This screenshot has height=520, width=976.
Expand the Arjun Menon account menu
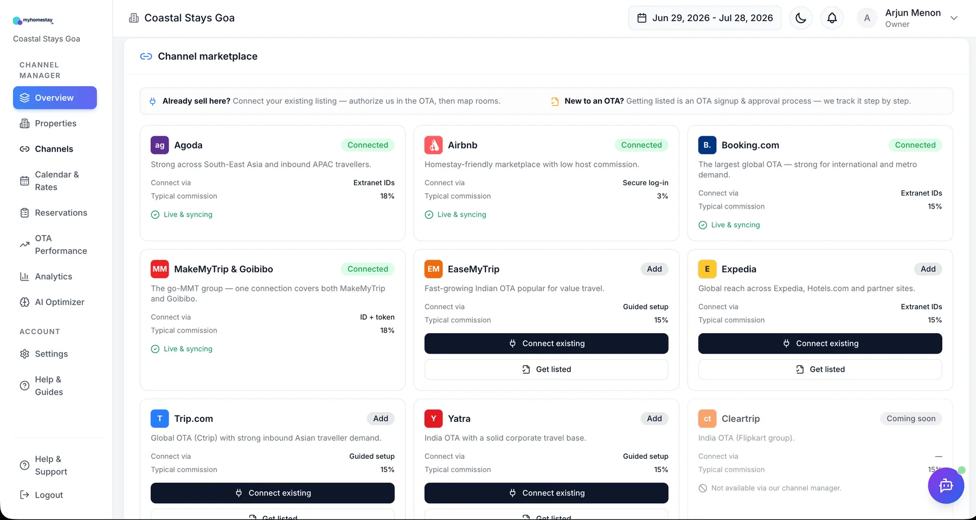954,18
